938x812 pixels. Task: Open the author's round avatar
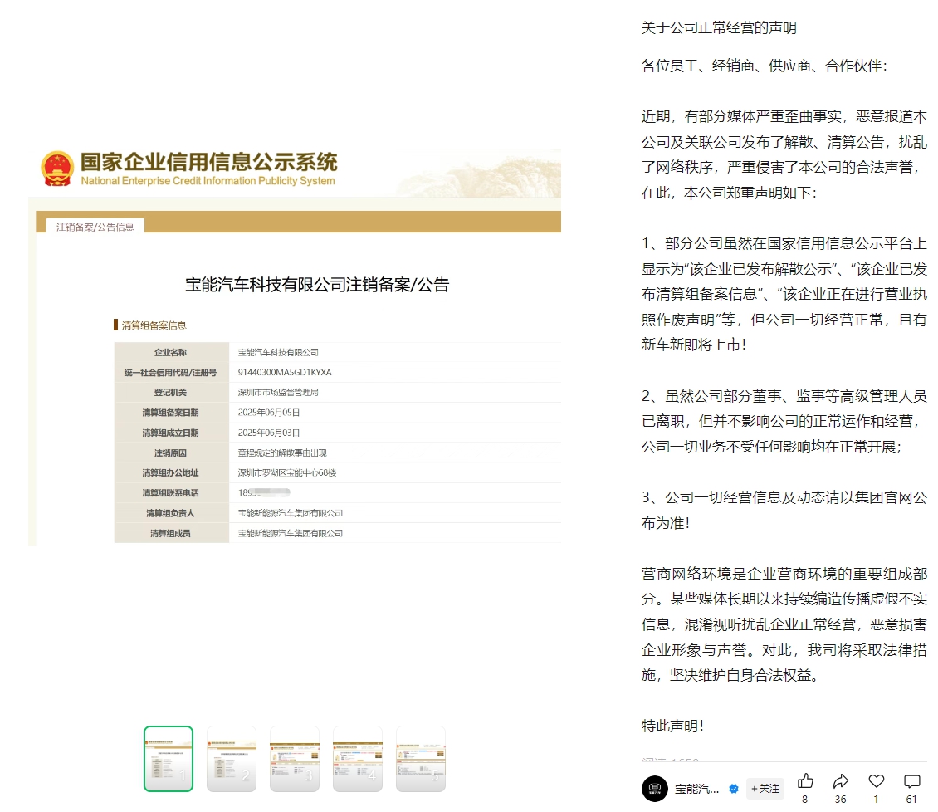point(654,789)
